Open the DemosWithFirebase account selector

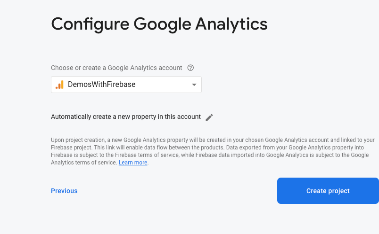(126, 85)
